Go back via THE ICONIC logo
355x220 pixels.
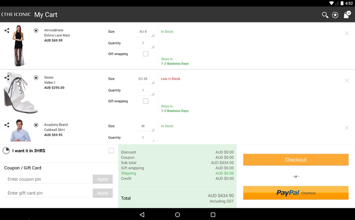pos(16,14)
